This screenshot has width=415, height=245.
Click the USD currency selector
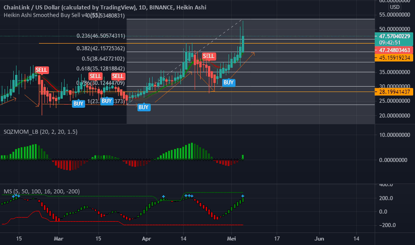(395, 7)
